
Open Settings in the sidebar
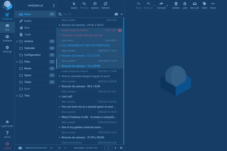pos(7,48)
